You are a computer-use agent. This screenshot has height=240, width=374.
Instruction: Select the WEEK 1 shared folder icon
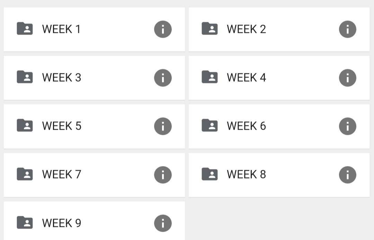[25, 29]
